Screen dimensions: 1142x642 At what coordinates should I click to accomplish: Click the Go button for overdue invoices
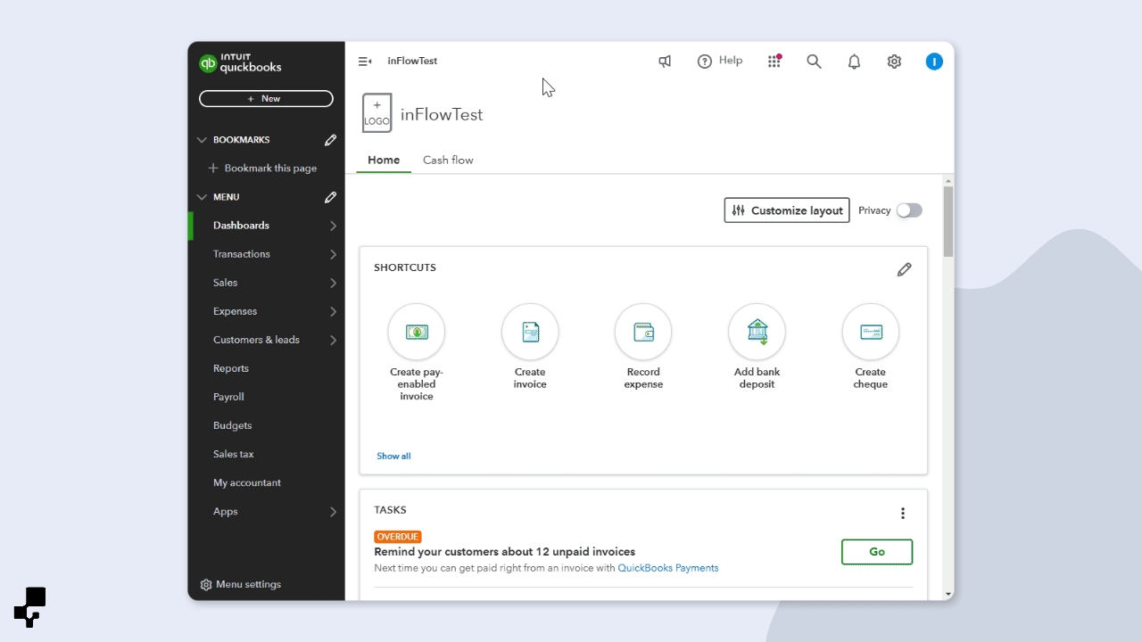click(x=876, y=552)
